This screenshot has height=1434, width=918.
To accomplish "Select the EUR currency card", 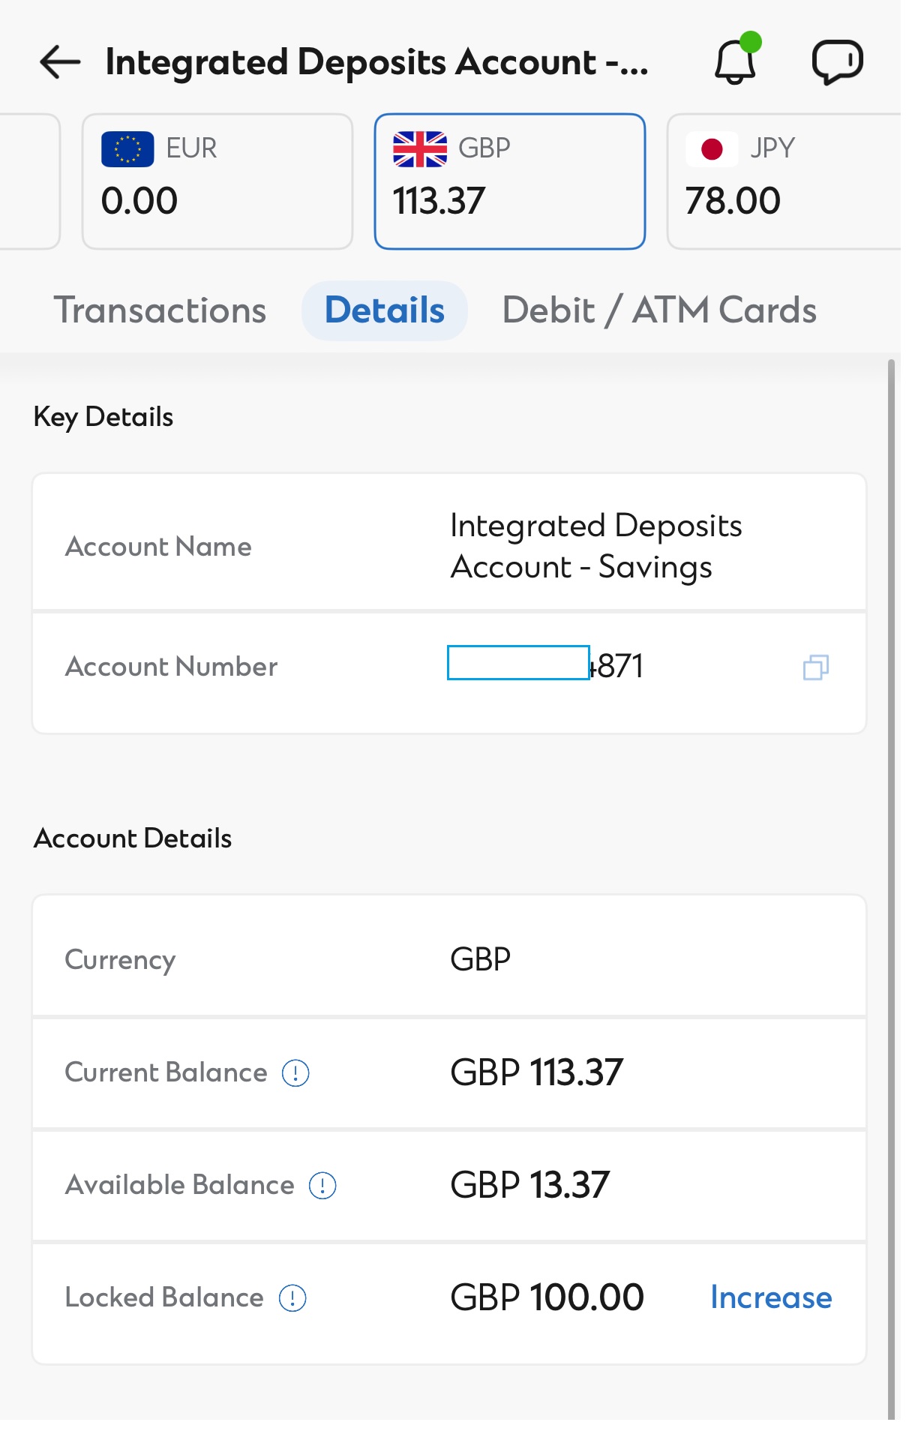I will (x=217, y=181).
